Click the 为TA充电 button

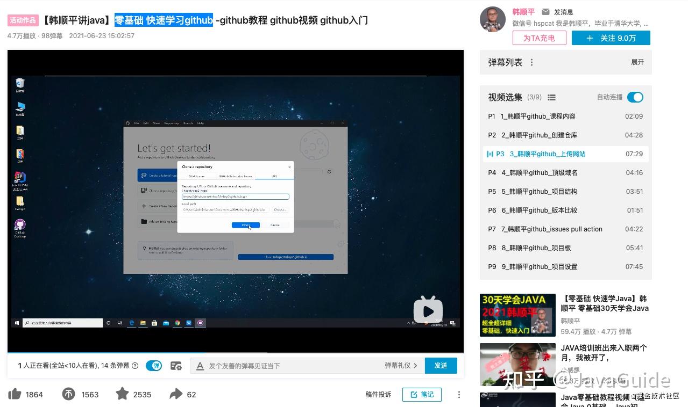click(539, 38)
